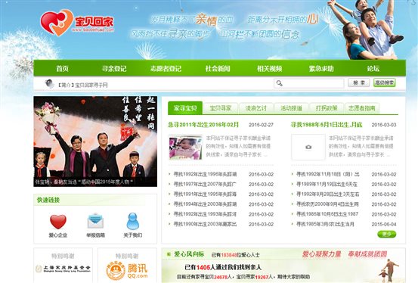This screenshot has width=418, height=283.
Task: Click the magnifier icon in search box
Action: pyautogui.click(x=279, y=83)
